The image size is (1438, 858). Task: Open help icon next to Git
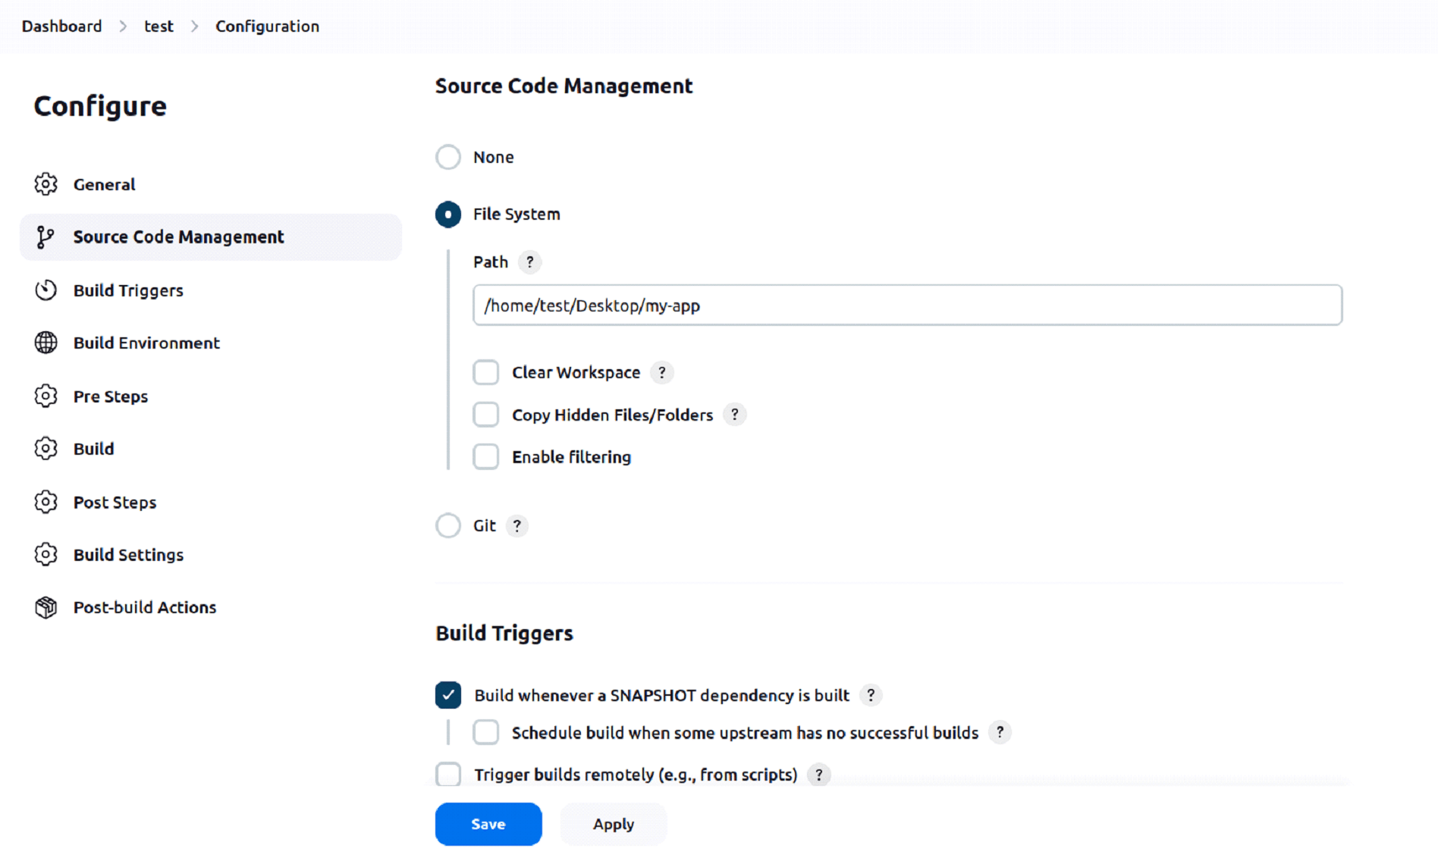click(x=516, y=525)
